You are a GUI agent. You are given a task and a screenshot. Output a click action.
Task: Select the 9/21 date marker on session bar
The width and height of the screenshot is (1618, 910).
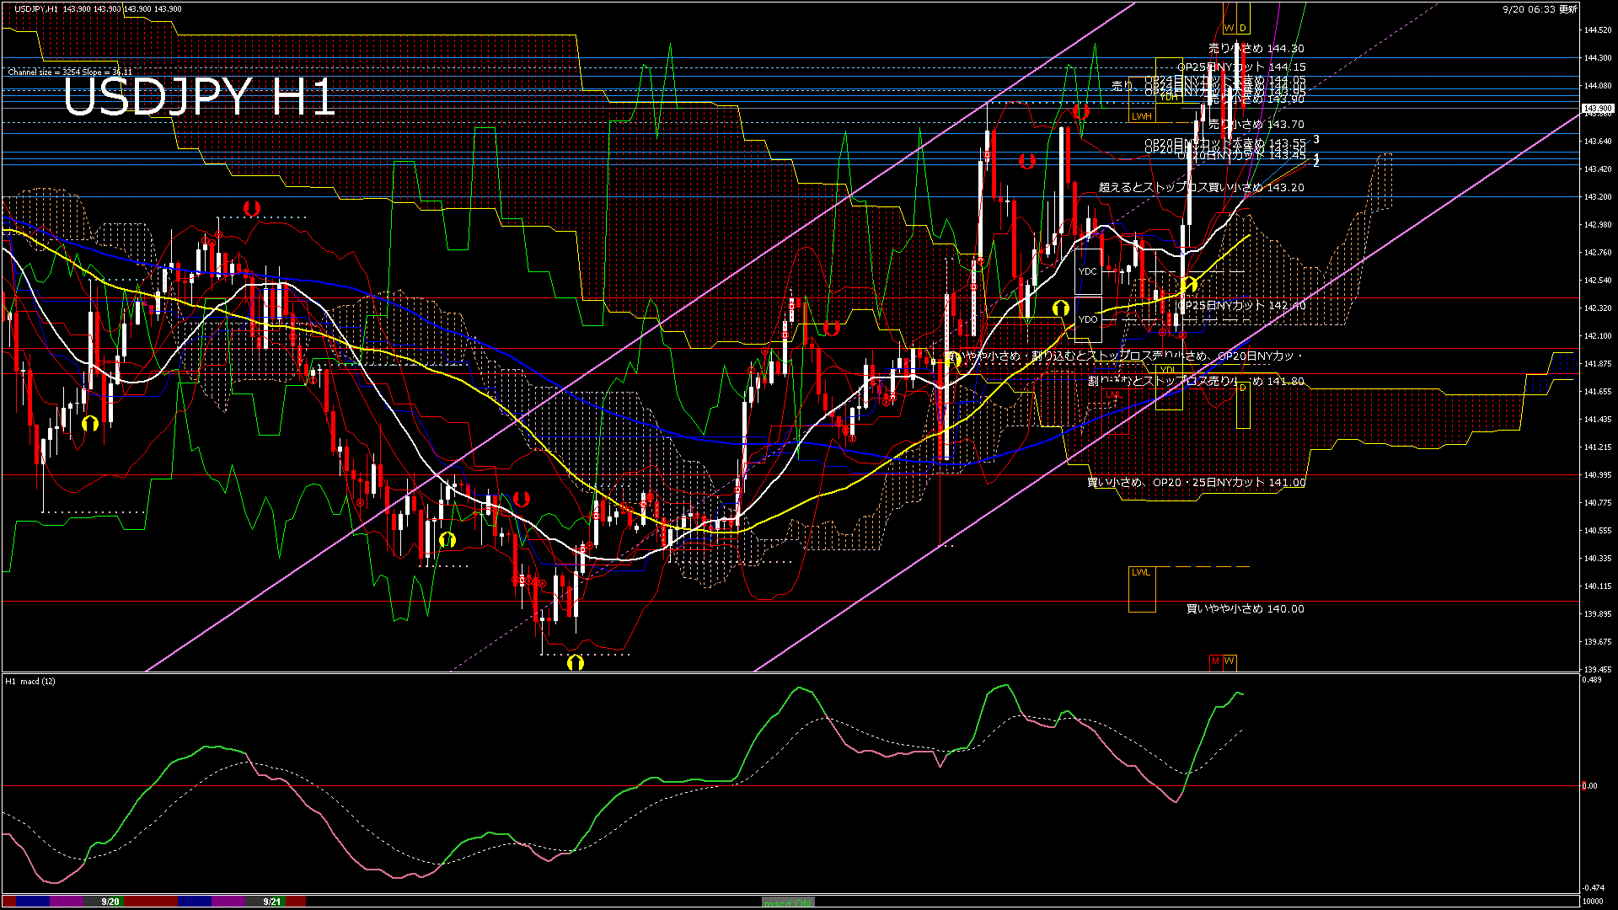click(x=271, y=902)
